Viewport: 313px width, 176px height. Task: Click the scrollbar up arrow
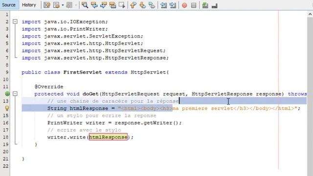pyautogui.click(x=310, y=14)
